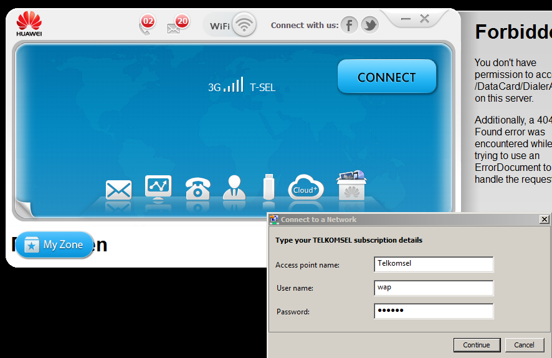
Task: Close the Huawei dialer window
Action: [x=424, y=19]
